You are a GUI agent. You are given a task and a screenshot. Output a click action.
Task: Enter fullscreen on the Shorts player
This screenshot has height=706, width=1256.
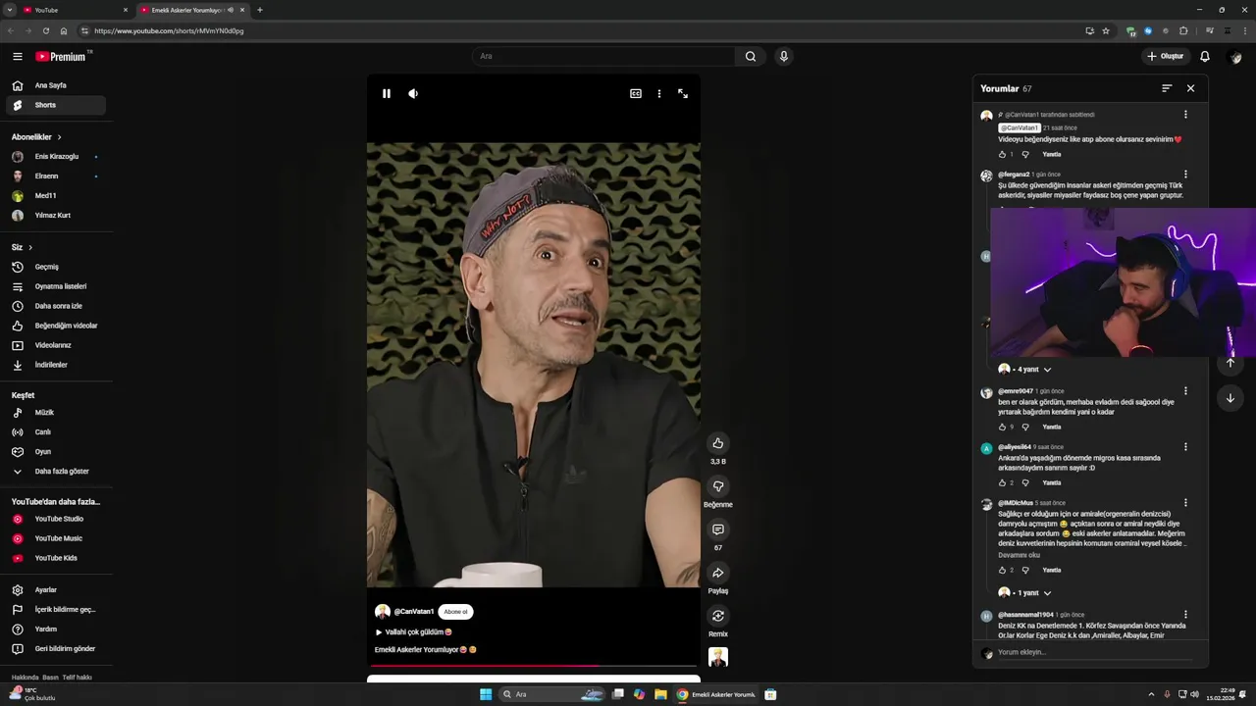click(x=683, y=94)
